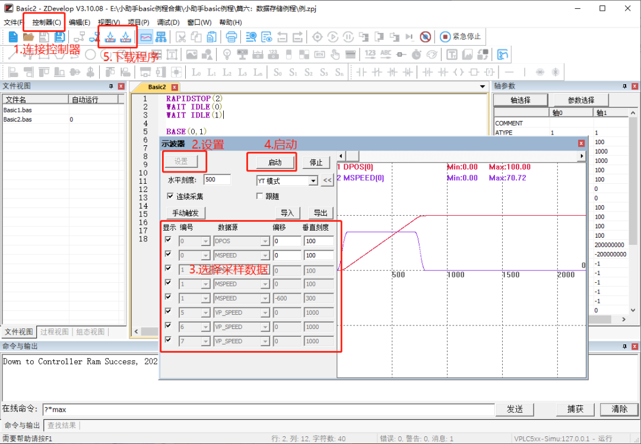Image resolution: width=641 pixels, height=444 pixels.
Task: Click the 启动 start button in oscilloscope
Action: pos(275,162)
